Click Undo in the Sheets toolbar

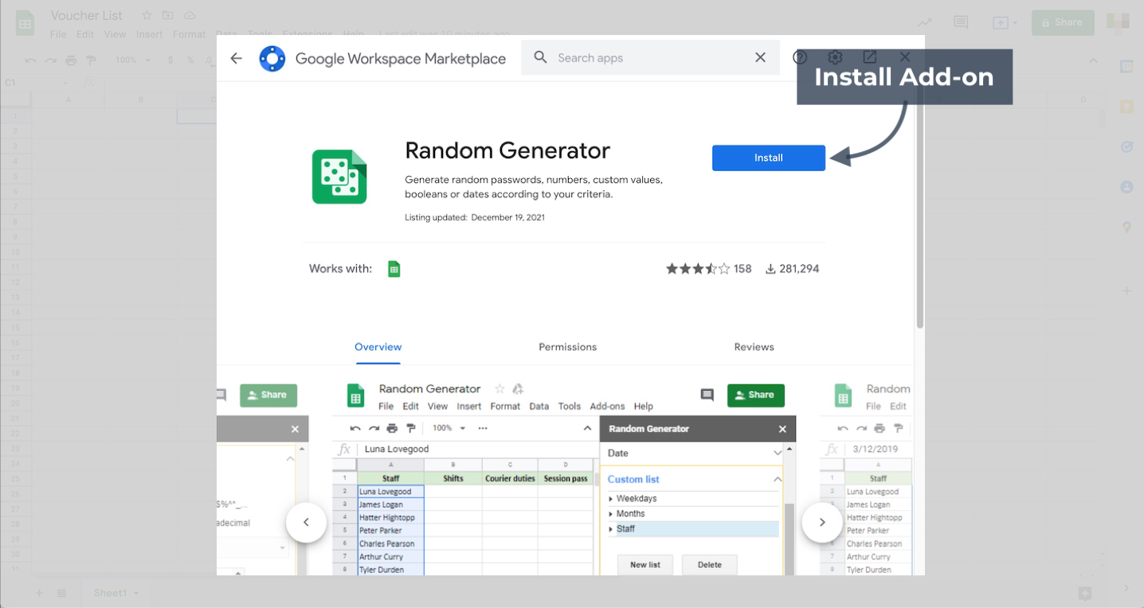click(30, 60)
